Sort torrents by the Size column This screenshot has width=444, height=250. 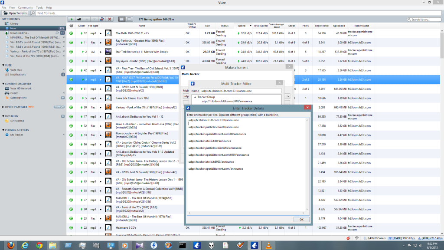click(207, 26)
